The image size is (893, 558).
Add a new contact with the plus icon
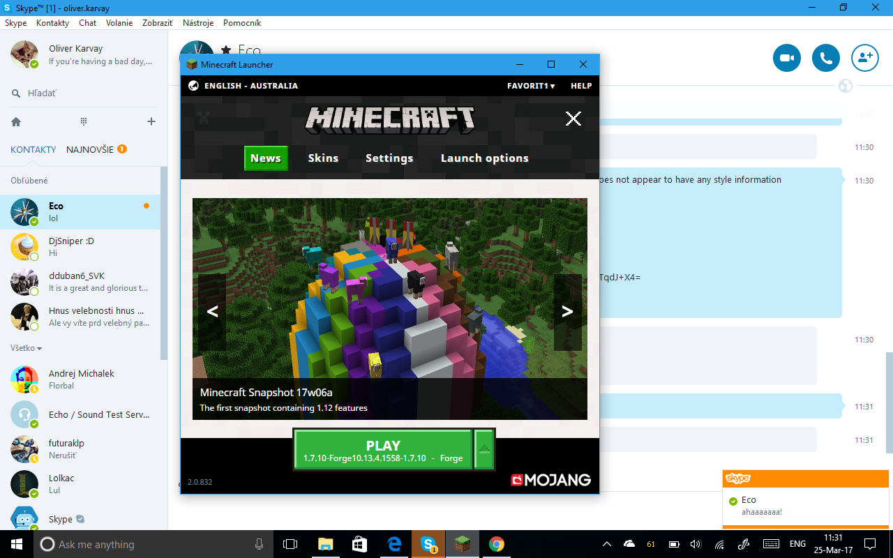click(x=151, y=121)
